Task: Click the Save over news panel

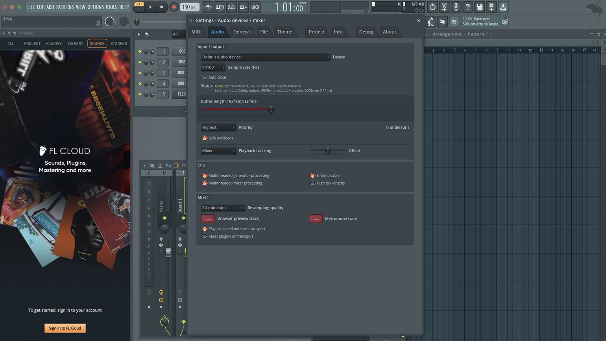Action: 485,21
